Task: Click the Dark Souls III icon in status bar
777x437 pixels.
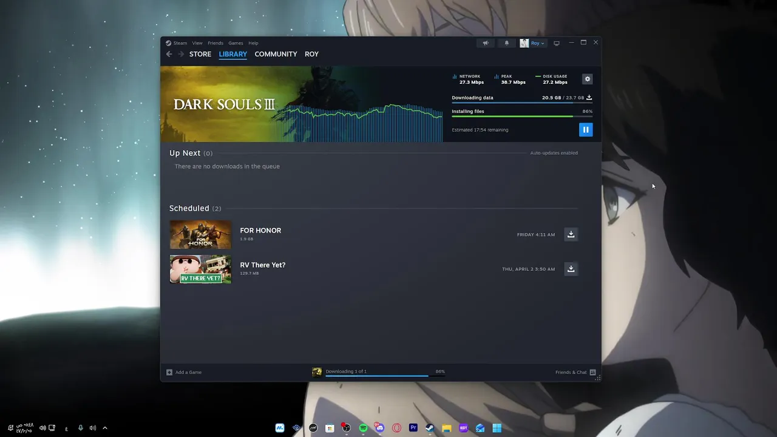Action: [317, 372]
